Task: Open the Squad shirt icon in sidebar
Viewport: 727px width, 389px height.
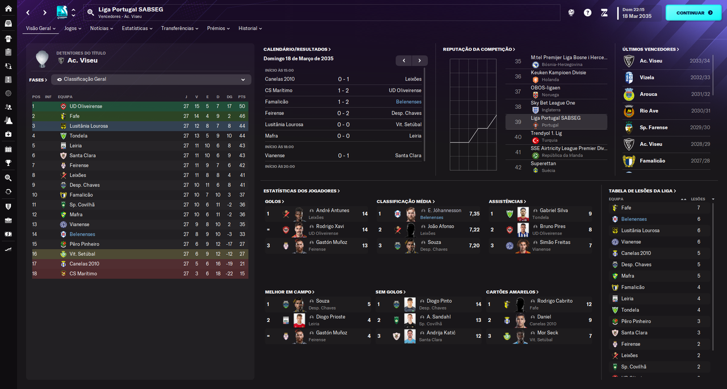Action: click(8, 39)
